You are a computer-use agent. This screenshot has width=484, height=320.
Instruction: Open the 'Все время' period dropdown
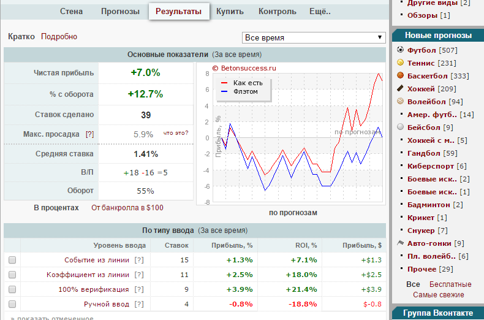click(314, 37)
